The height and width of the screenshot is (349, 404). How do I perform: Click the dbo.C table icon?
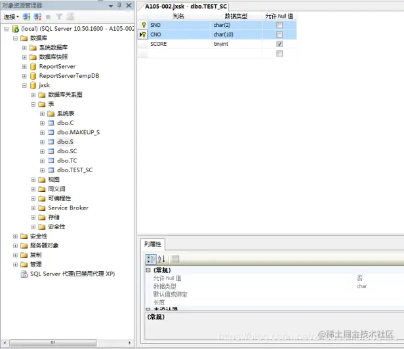click(51, 123)
